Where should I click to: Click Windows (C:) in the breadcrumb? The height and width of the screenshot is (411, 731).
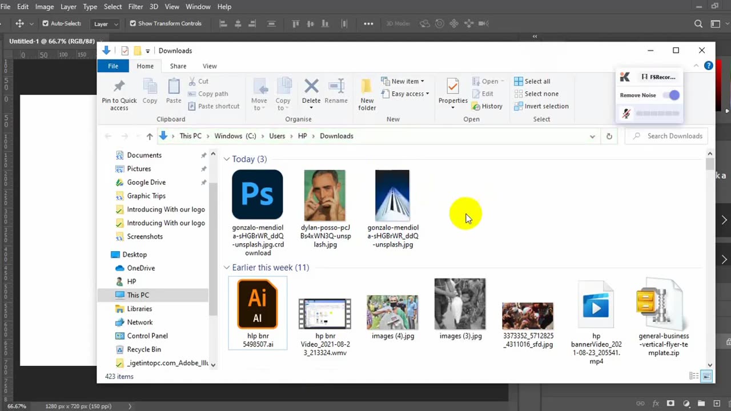click(x=235, y=136)
